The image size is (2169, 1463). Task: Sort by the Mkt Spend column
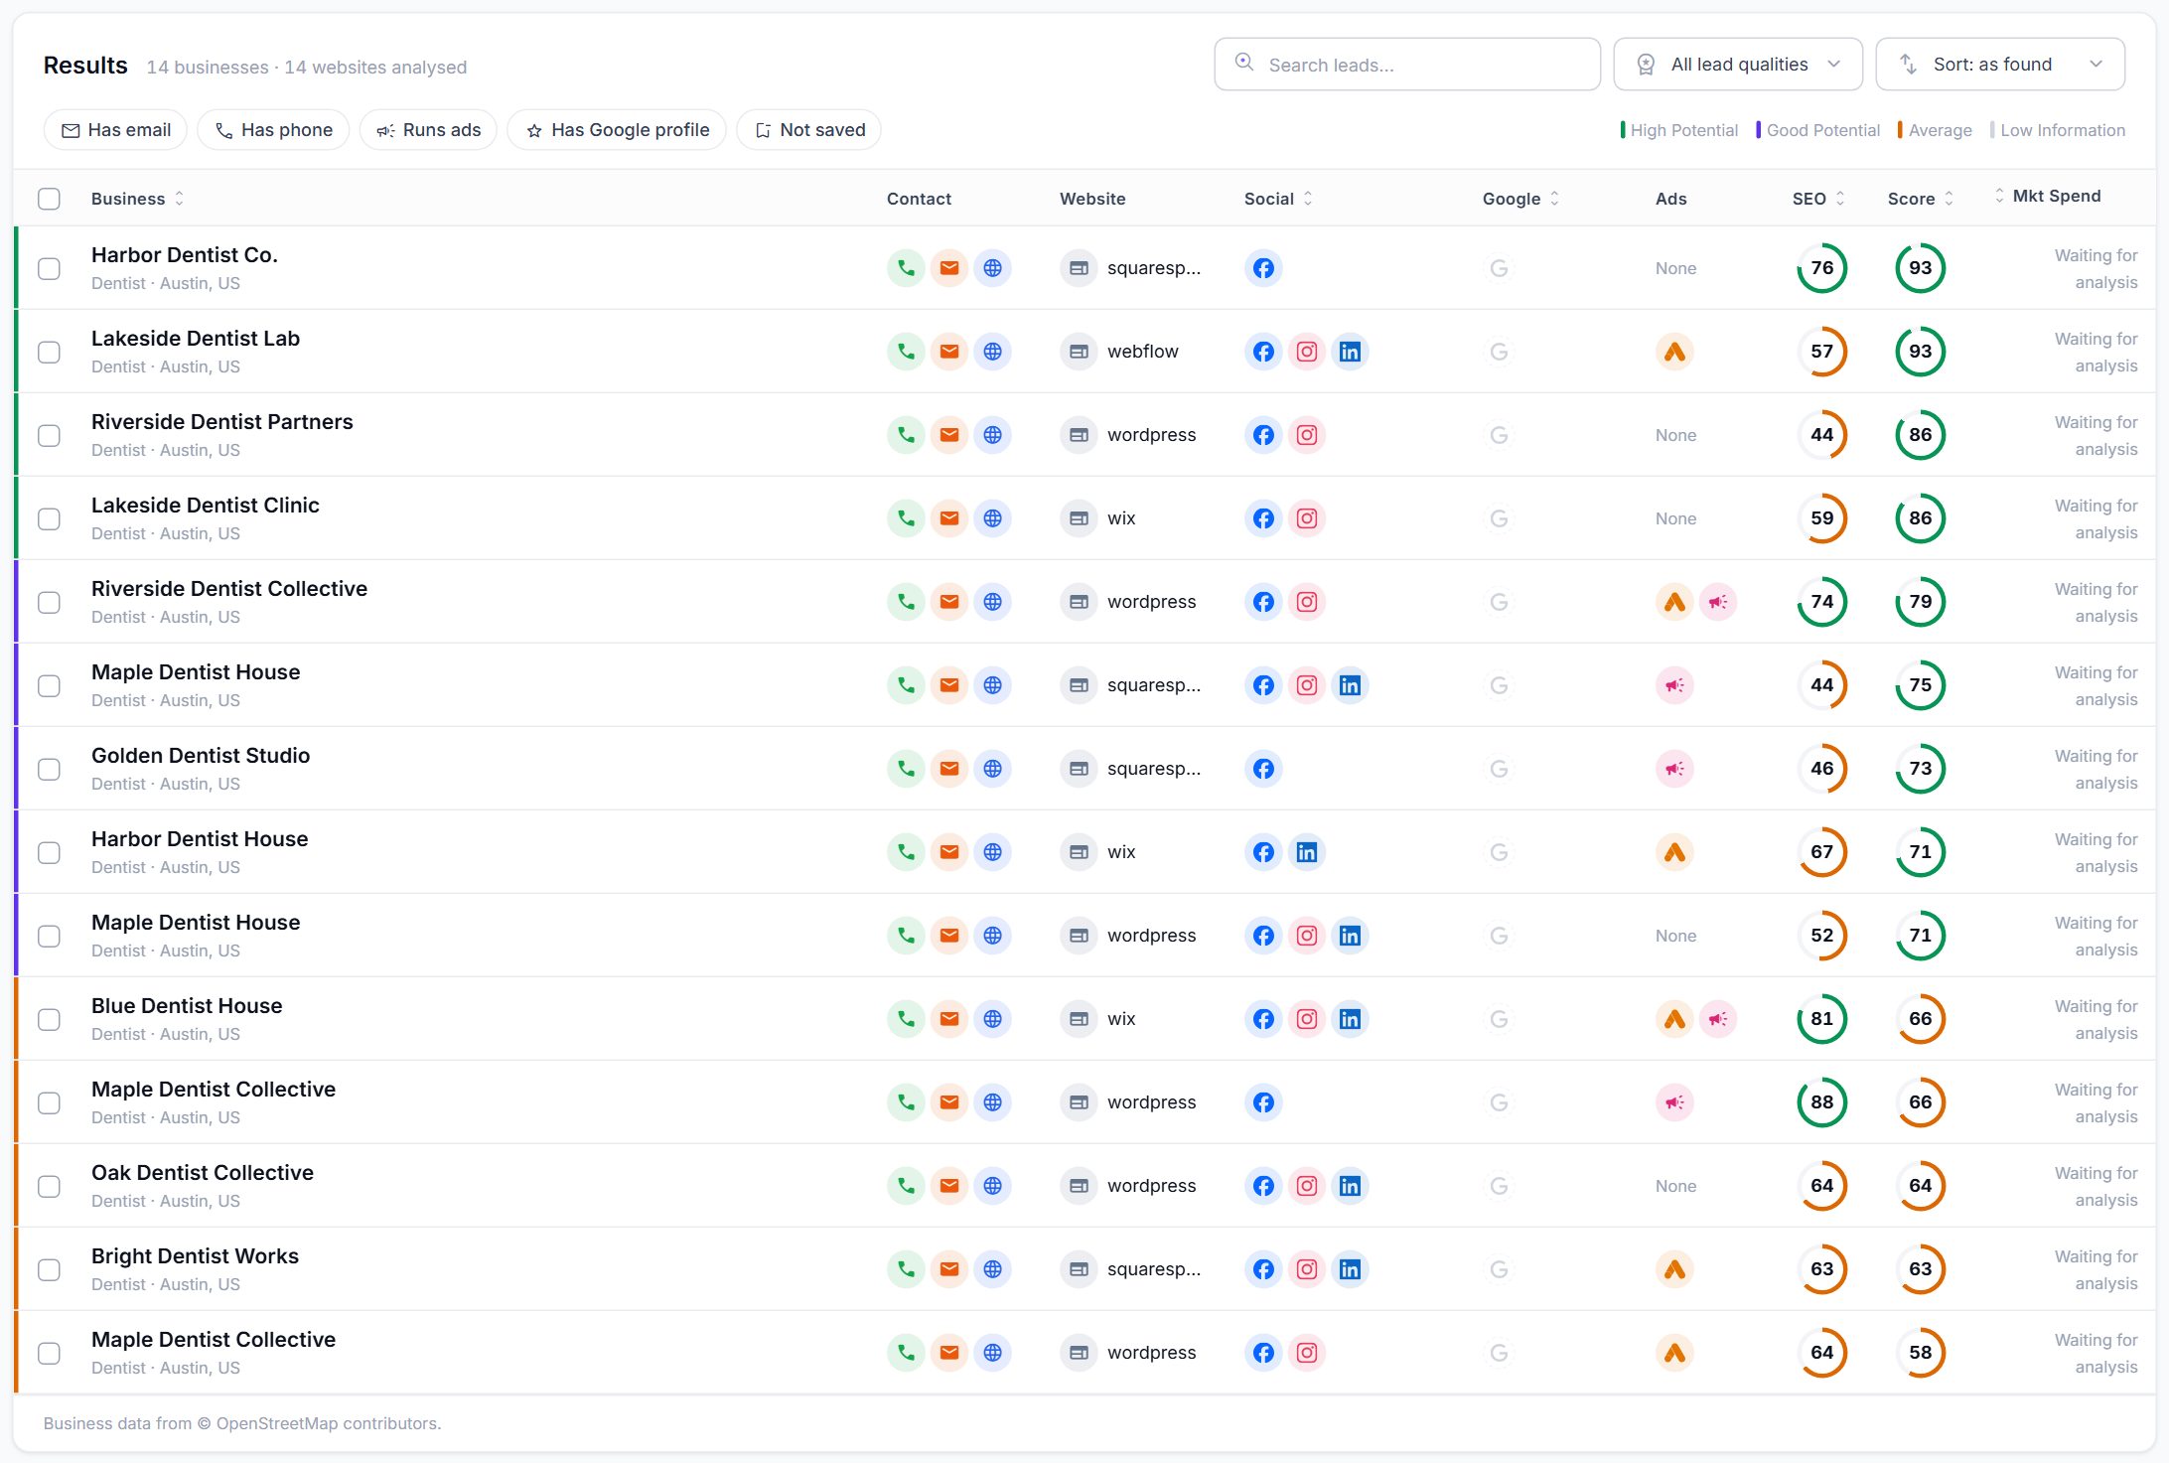(x=2048, y=196)
